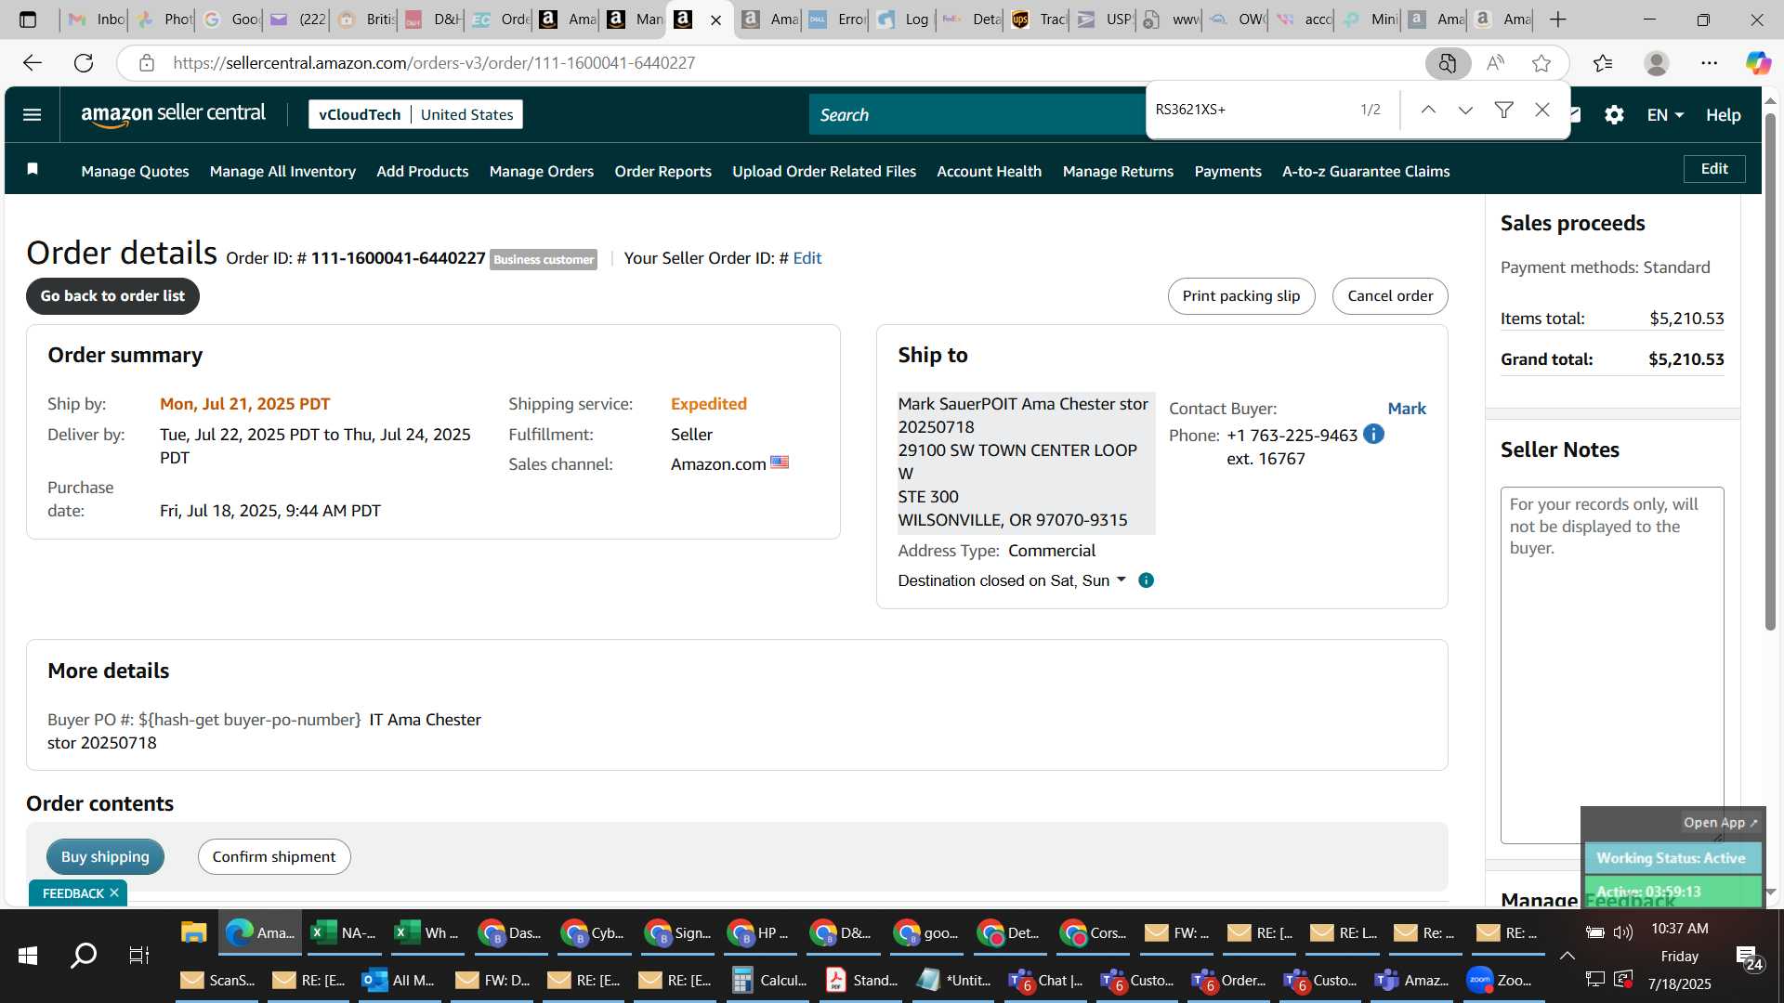Click the amazon seller central logo

pos(173,114)
